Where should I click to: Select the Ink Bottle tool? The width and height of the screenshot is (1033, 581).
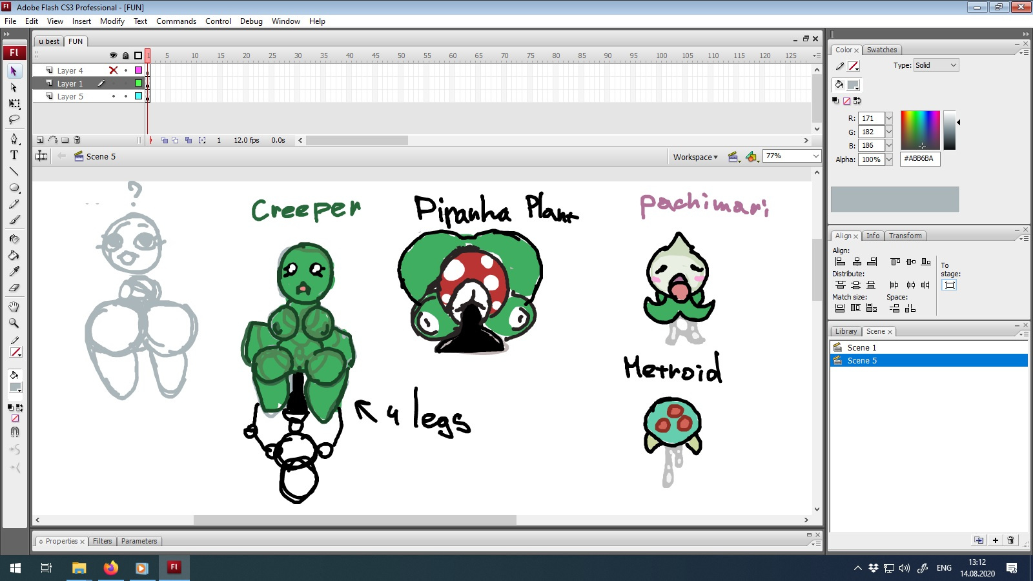point(14,239)
